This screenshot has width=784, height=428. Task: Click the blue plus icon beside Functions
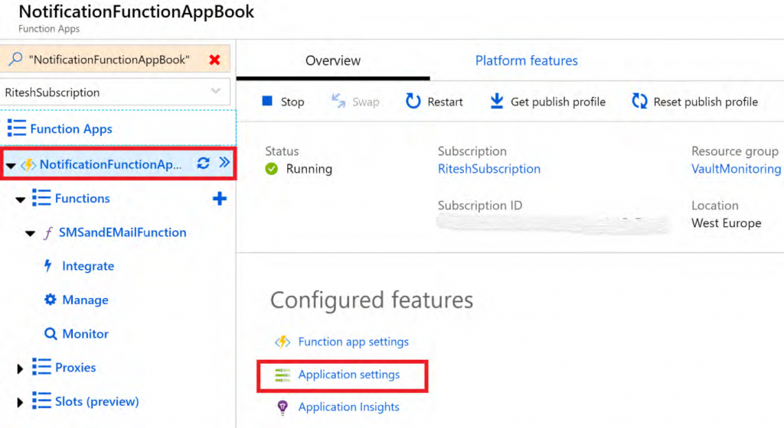[219, 199]
